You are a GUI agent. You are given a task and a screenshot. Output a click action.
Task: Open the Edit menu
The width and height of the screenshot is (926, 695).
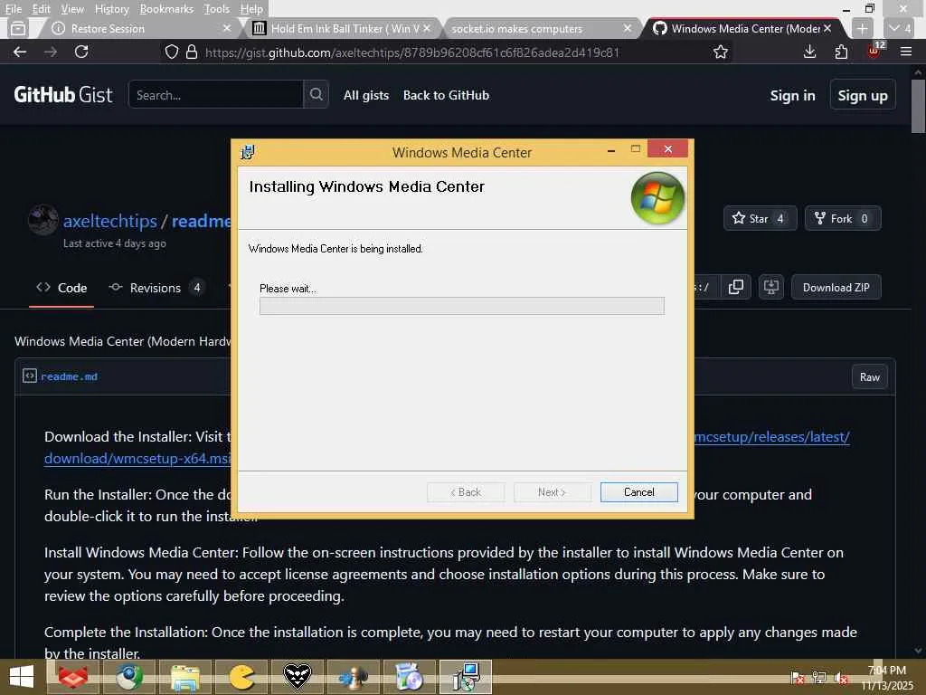tap(41, 9)
